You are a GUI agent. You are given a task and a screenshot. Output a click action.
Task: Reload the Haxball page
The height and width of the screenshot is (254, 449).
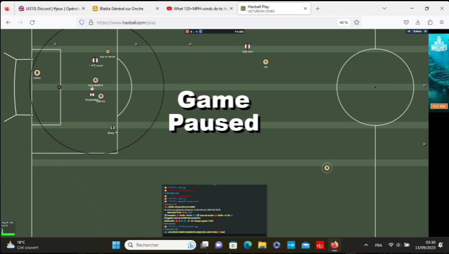pyautogui.click(x=32, y=23)
